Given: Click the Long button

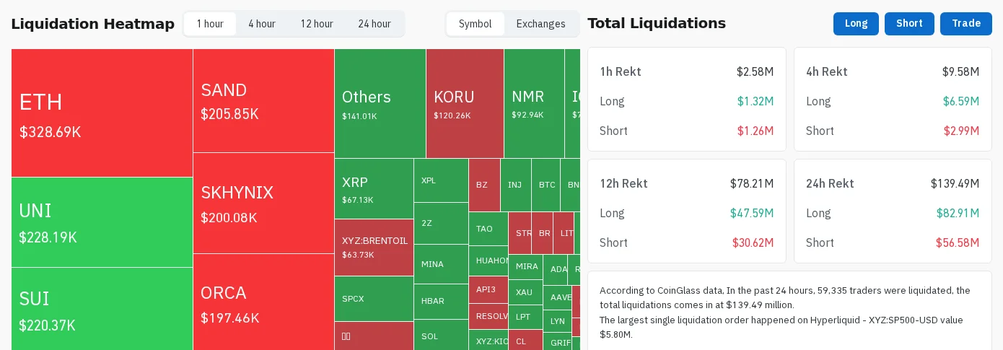Looking at the screenshot, I should (856, 24).
